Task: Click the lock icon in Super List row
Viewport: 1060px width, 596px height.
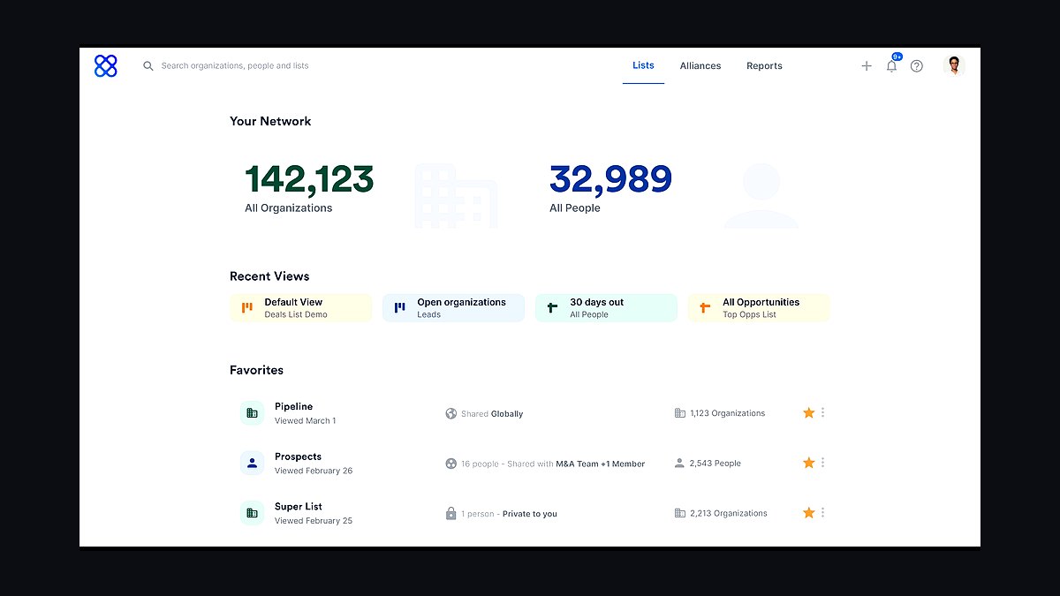Action: pyautogui.click(x=451, y=513)
